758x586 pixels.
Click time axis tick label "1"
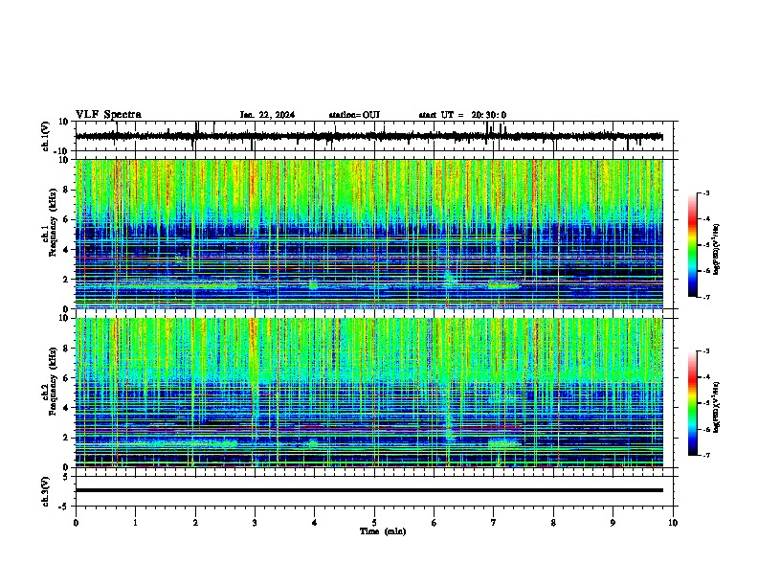135,523
